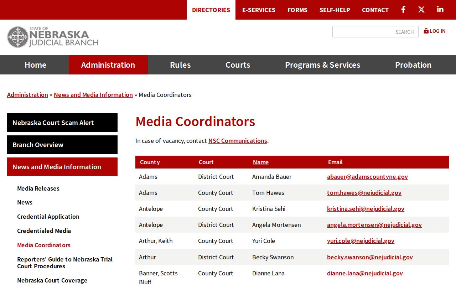Email angela.mortensen@nejudicial.gov
The height and width of the screenshot is (285, 456).
tap(374, 225)
